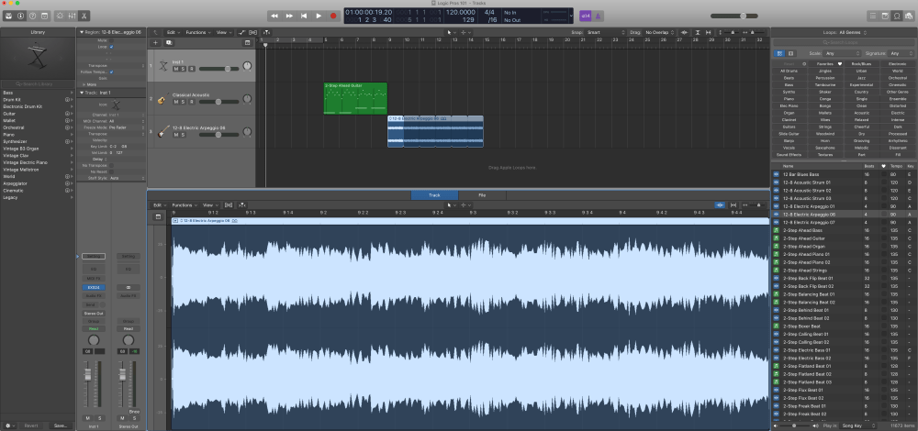Enable record on Inst 1 track

point(192,70)
